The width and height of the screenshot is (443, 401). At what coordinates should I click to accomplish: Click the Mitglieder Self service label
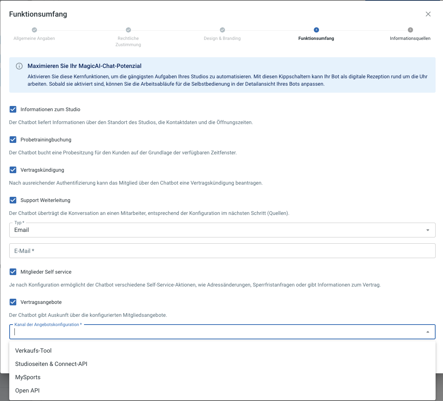[x=46, y=272]
